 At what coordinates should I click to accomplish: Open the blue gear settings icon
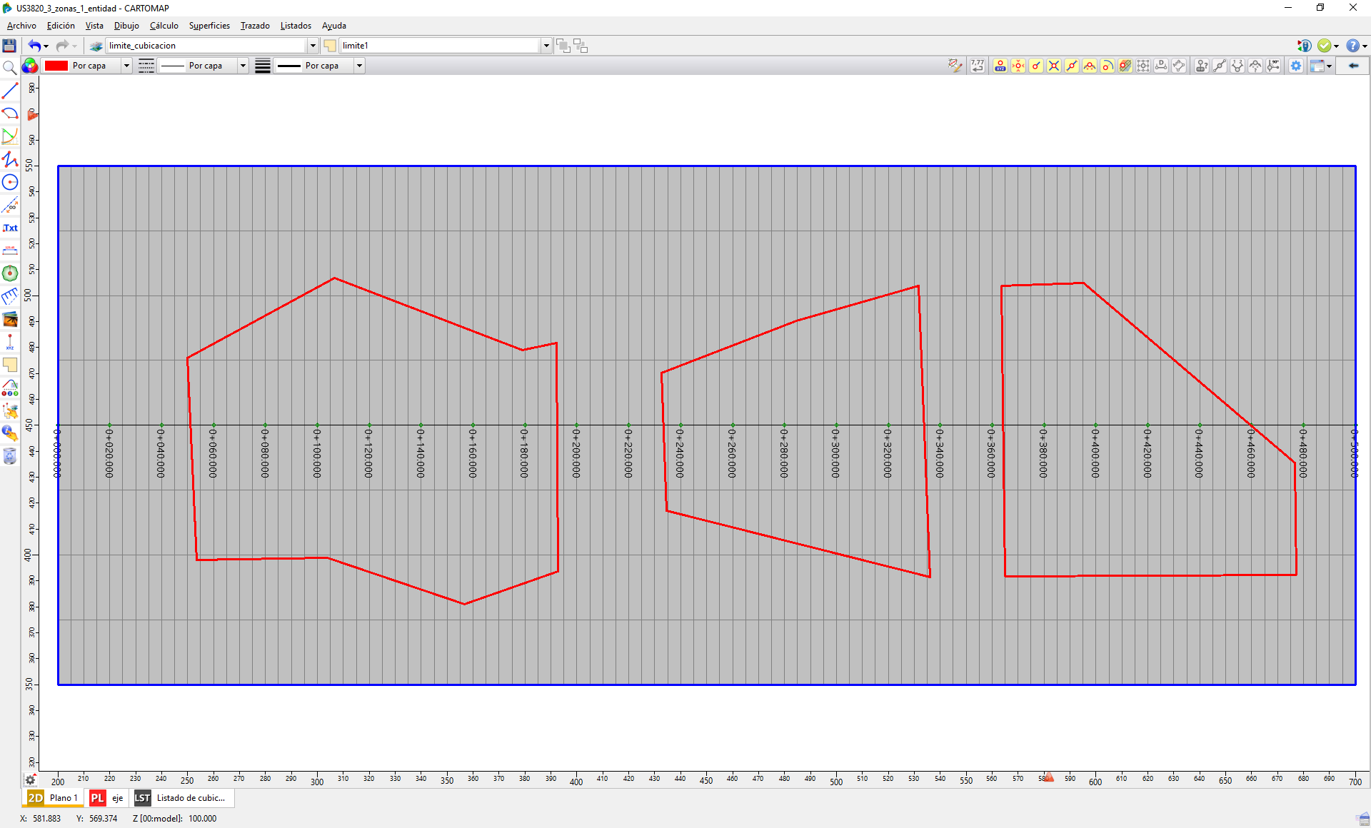(1296, 66)
